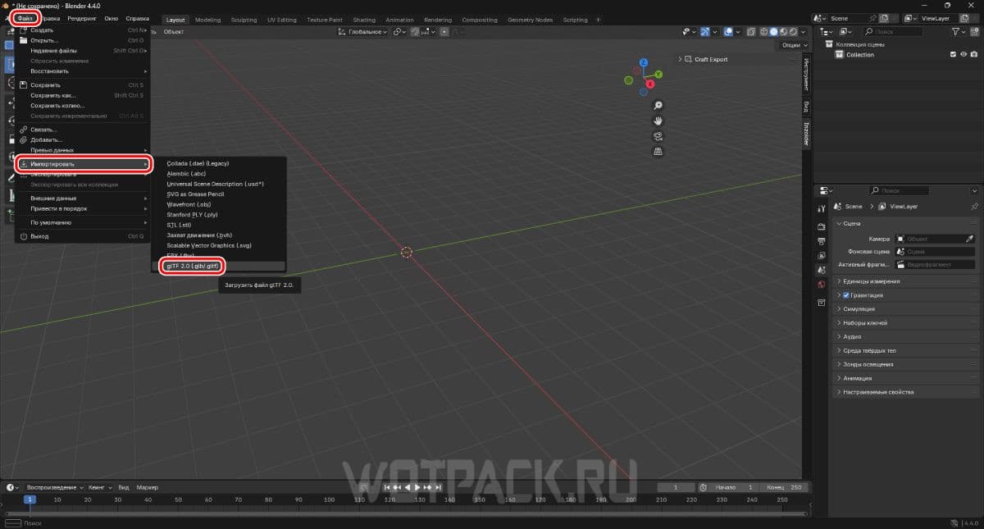Expand the Наборы ключей panel

906,323
